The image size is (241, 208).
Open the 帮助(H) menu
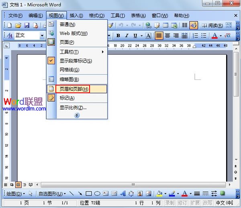click(182, 16)
